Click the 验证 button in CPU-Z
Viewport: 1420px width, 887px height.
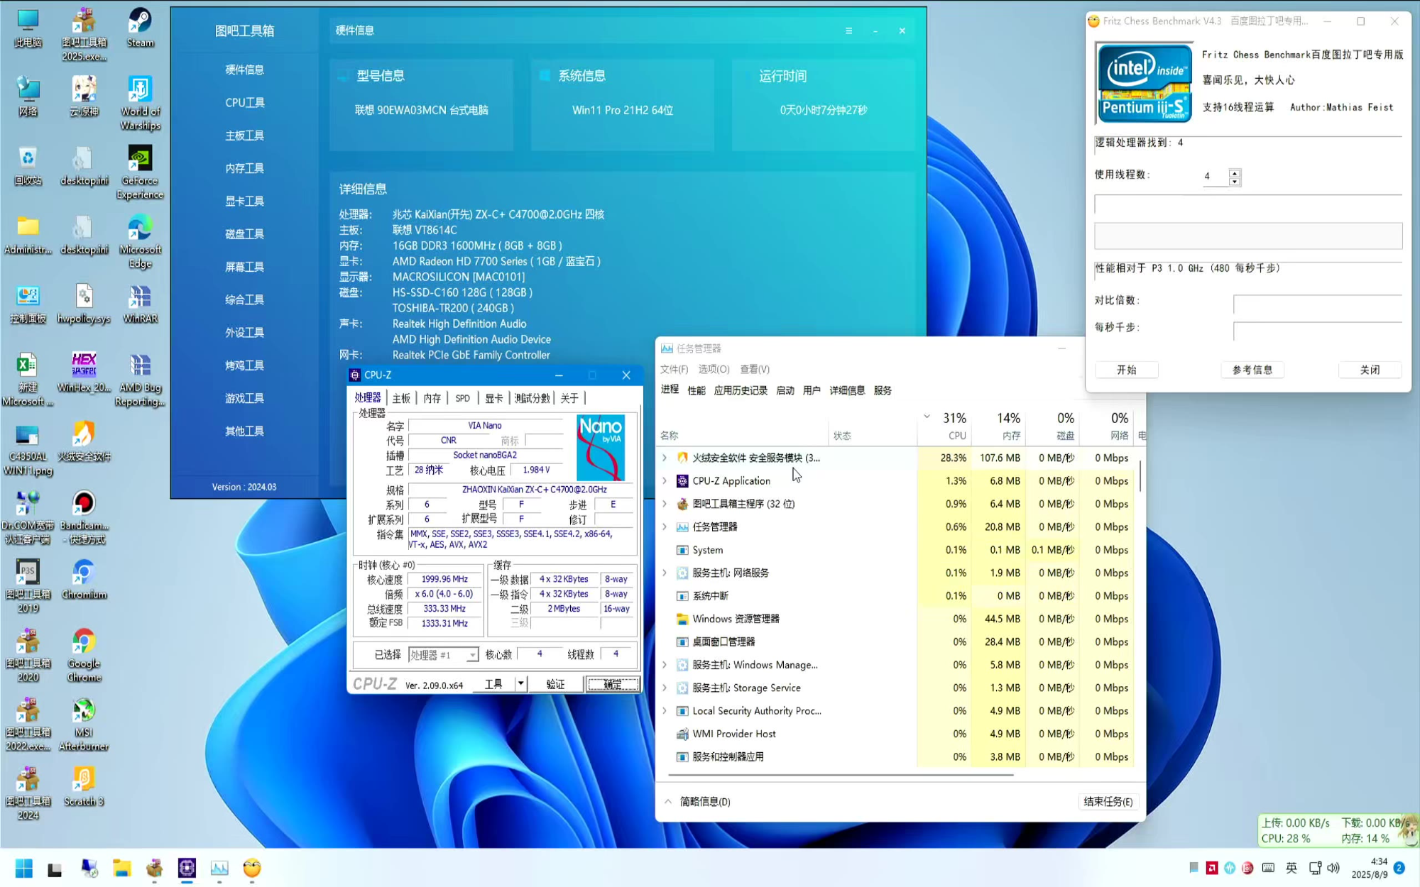pos(555,684)
